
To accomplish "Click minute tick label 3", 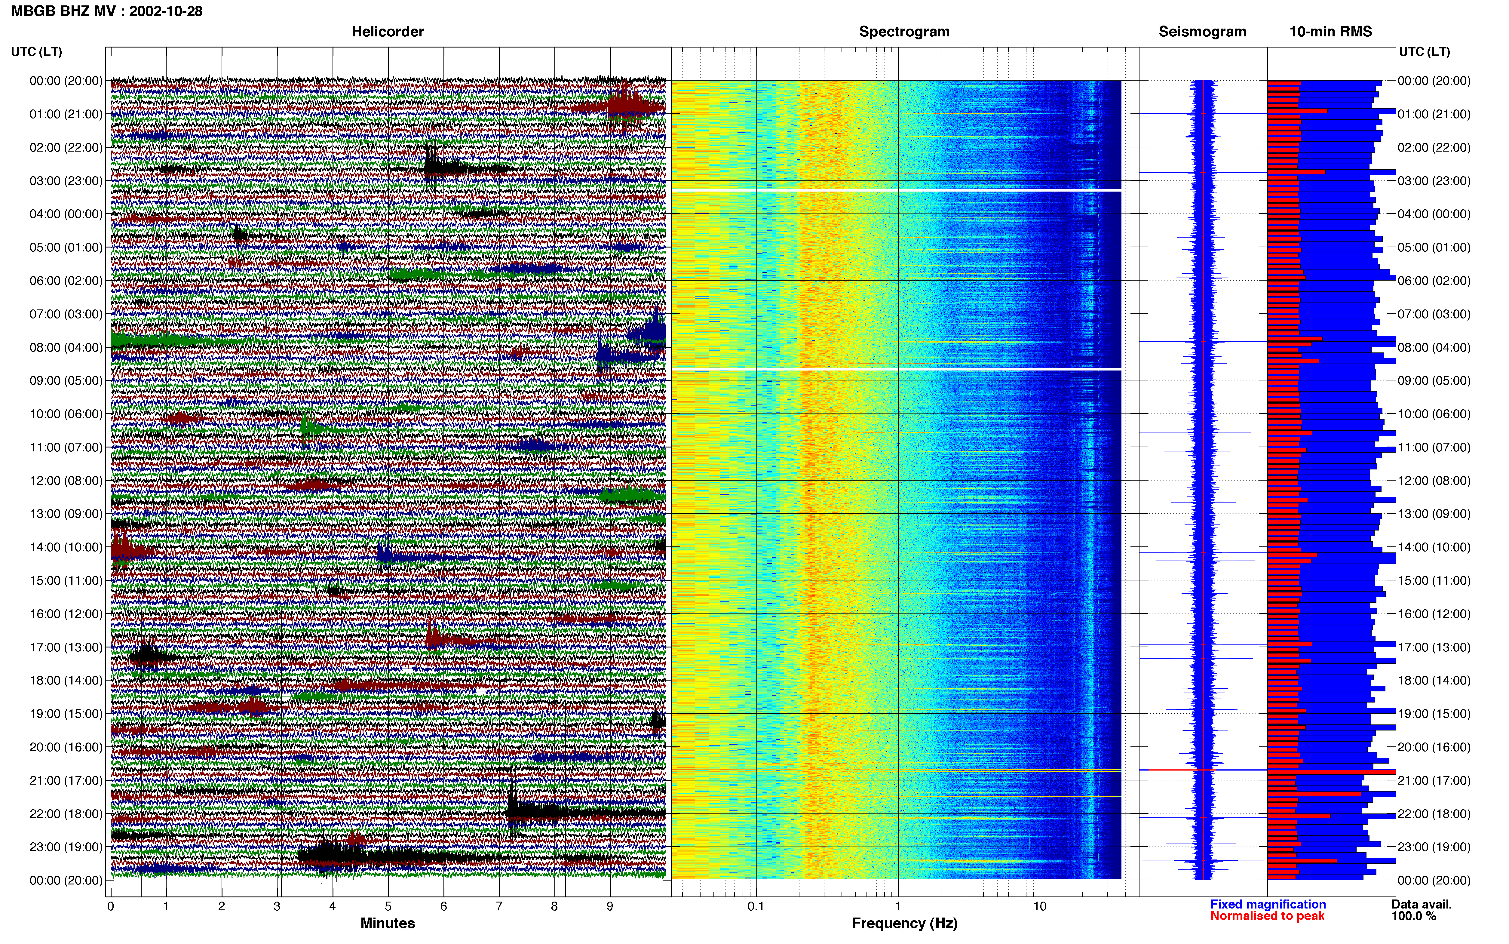I will click(x=277, y=906).
